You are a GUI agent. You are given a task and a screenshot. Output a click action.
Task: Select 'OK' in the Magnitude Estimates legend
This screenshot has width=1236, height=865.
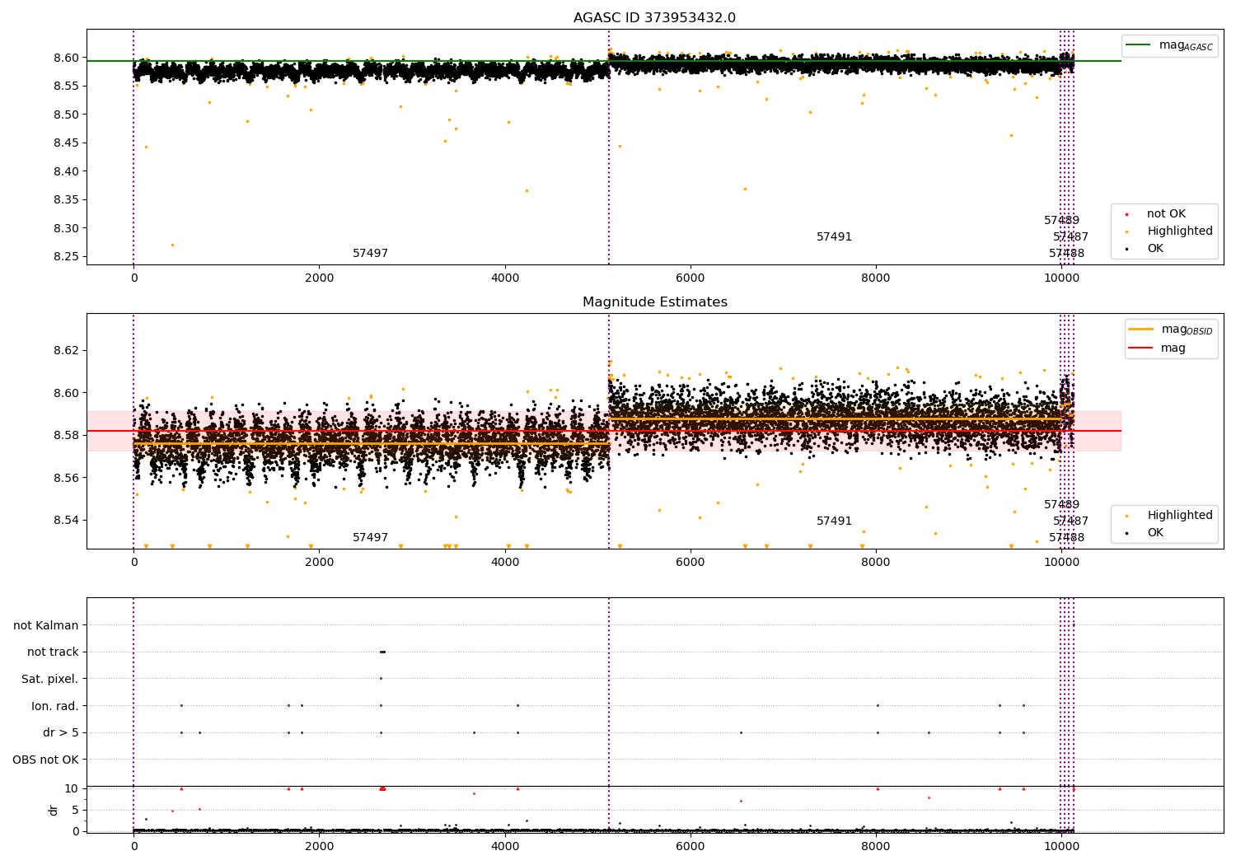(1155, 533)
